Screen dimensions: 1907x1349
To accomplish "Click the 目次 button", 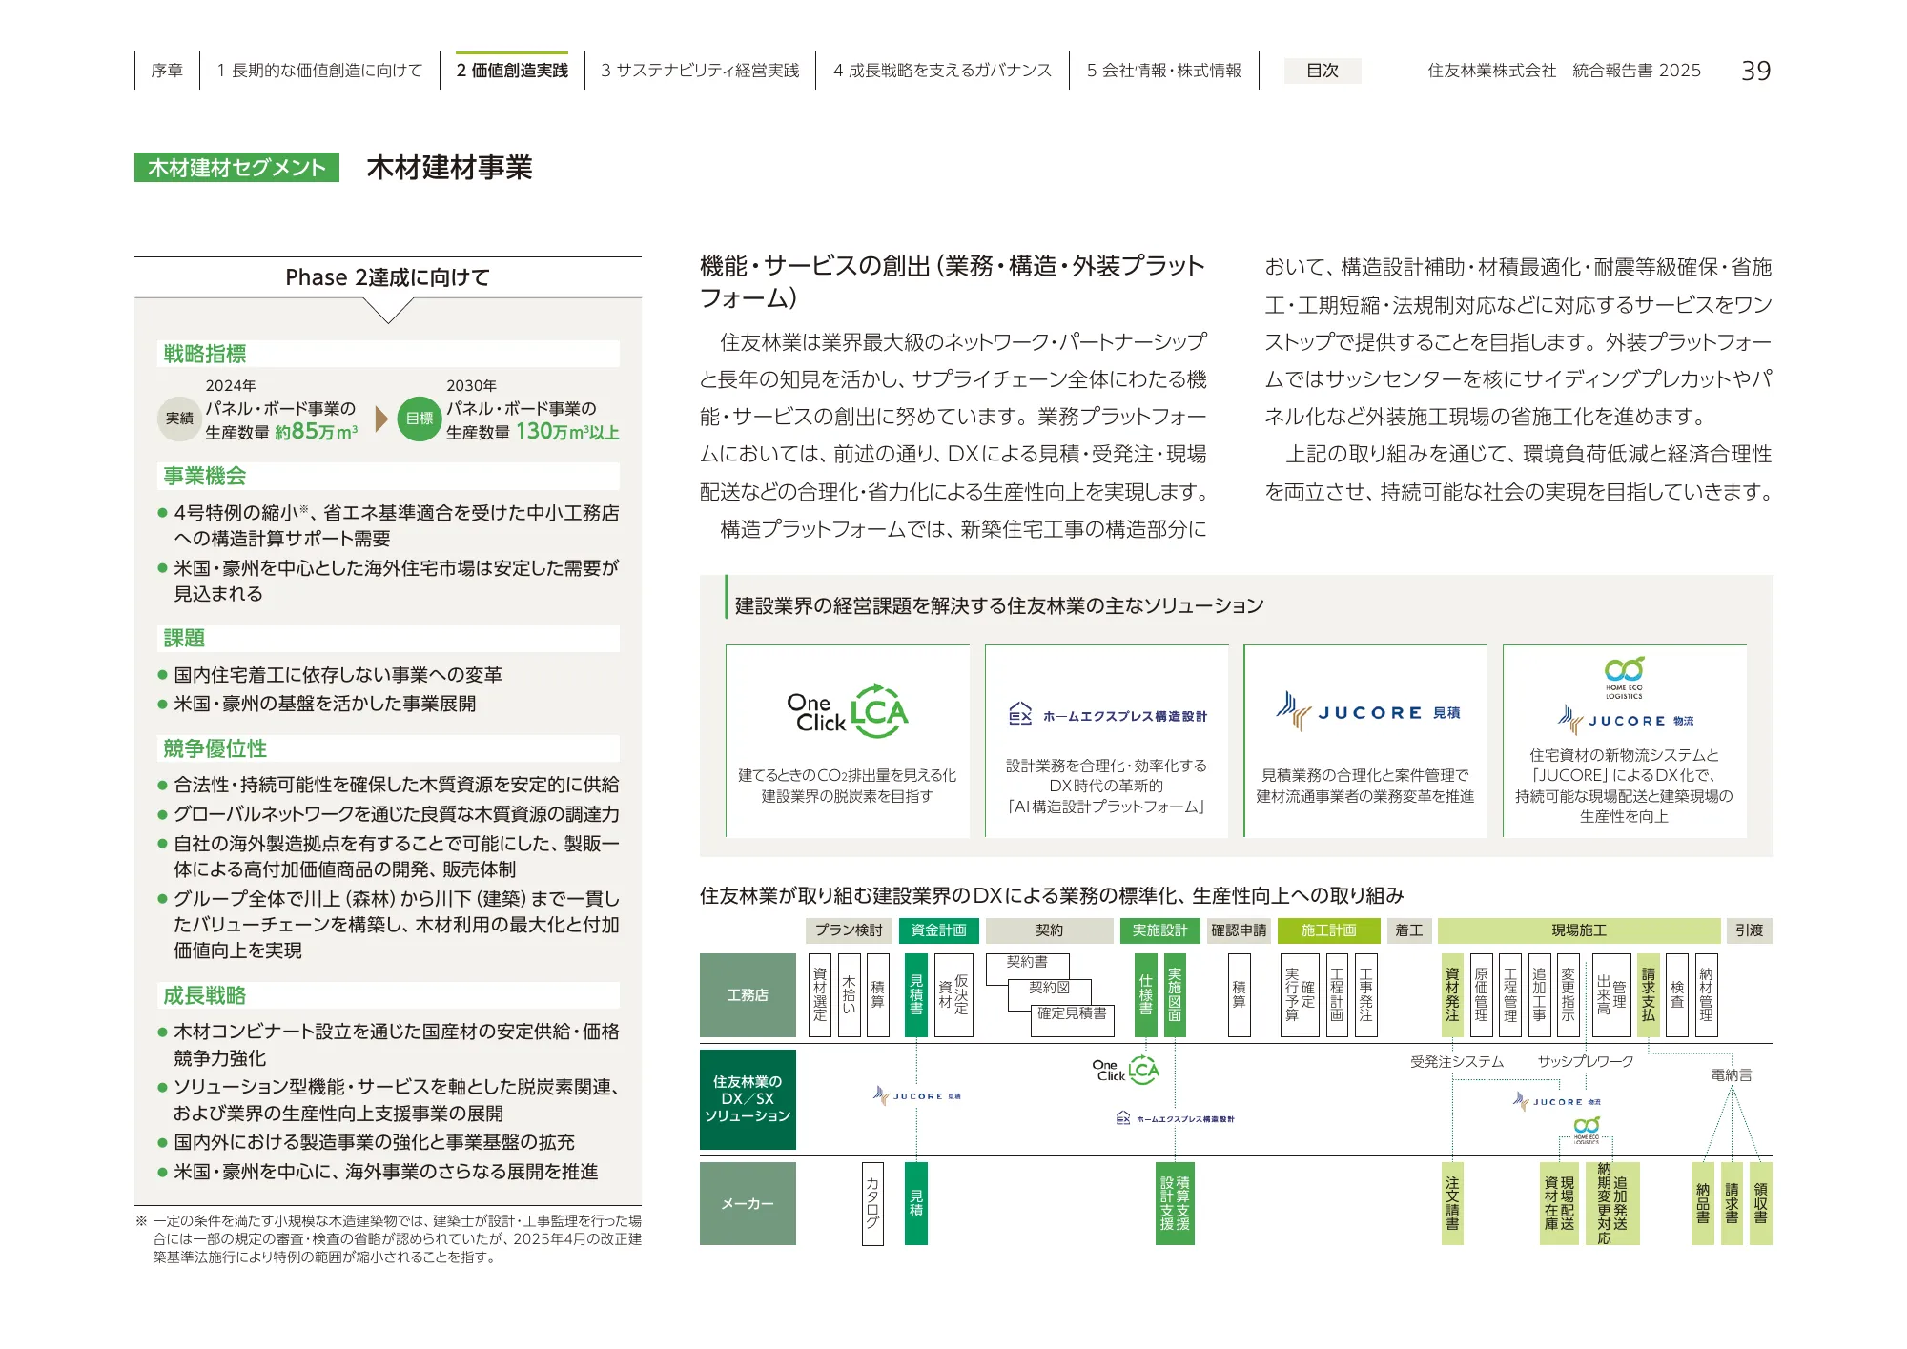I will point(1323,71).
